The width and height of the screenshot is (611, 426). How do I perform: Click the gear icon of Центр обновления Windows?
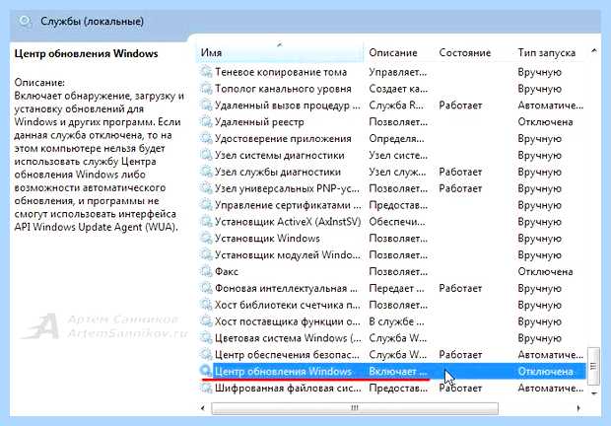(x=205, y=371)
